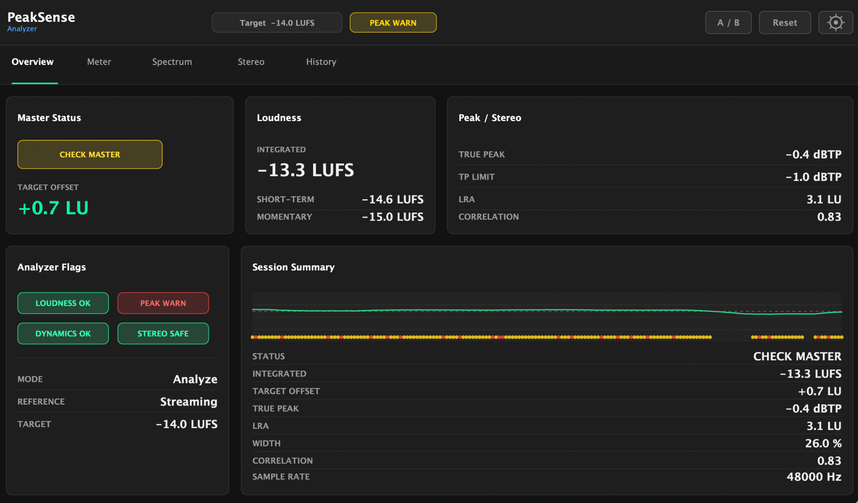Select the DYNAMICS OK flag

tap(63, 333)
